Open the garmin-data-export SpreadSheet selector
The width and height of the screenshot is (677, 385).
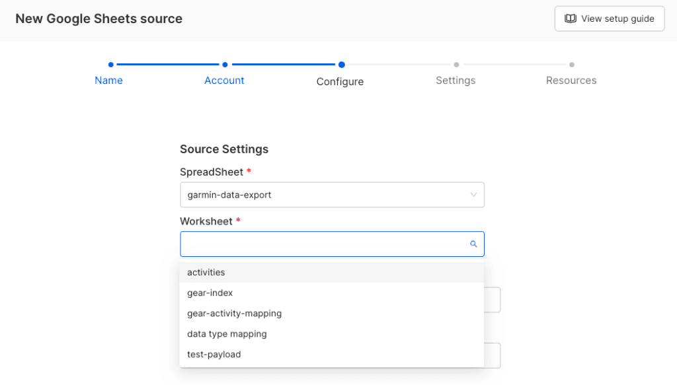(324, 195)
